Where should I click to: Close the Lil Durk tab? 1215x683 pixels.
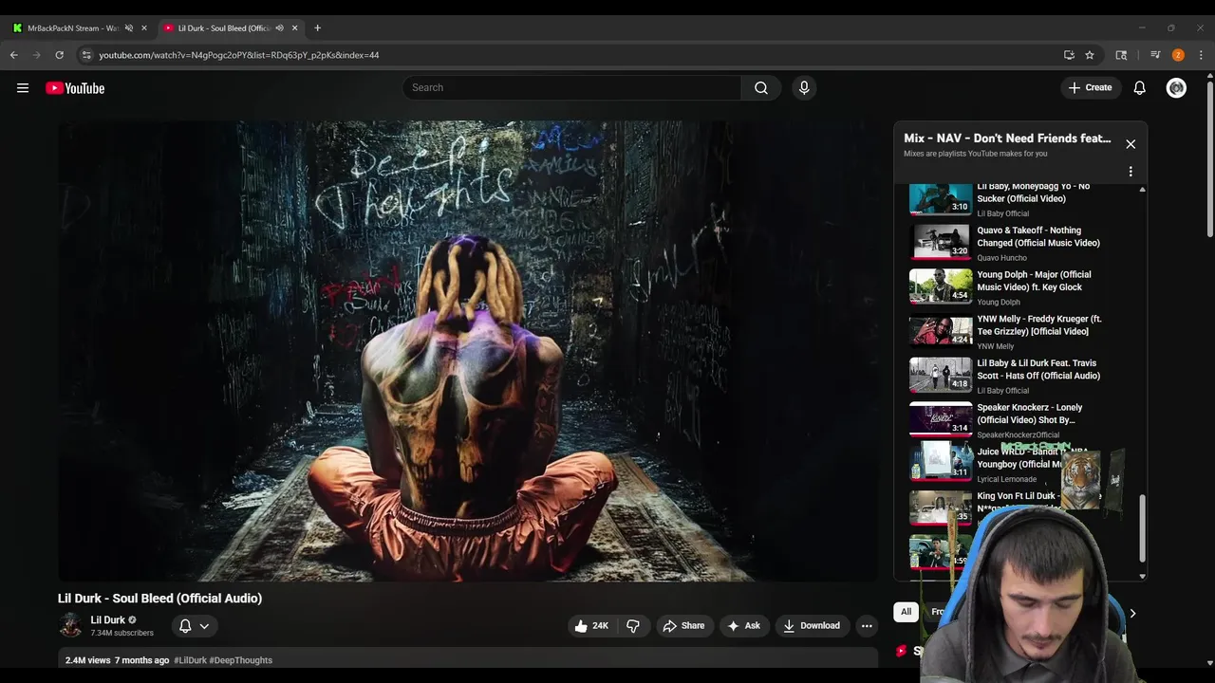294,28
